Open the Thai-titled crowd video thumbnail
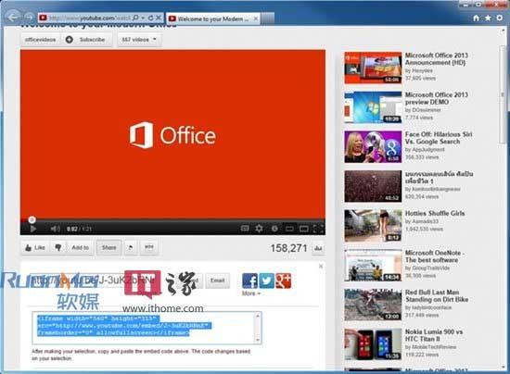The height and width of the screenshot is (374, 510). point(373,186)
